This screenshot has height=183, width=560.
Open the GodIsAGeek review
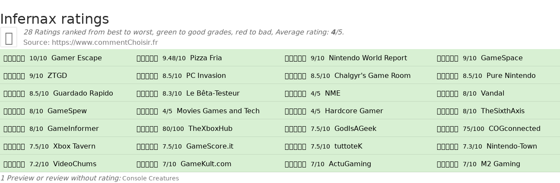point(355,129)
